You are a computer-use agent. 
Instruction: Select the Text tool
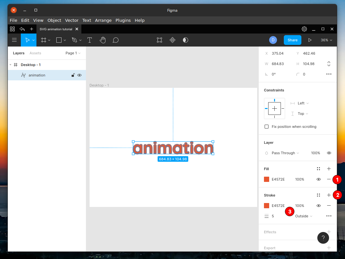(x=90, y=40)
